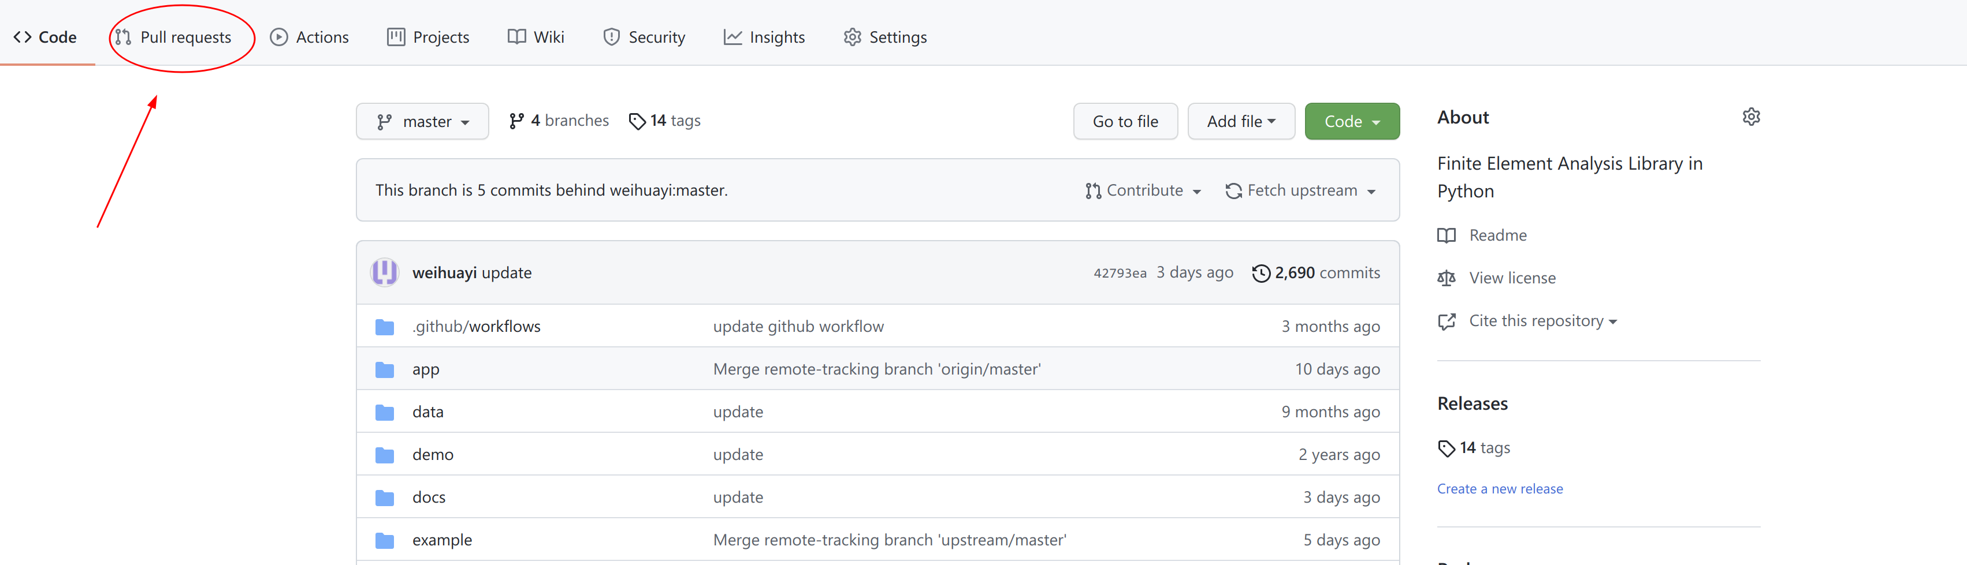Open the demo folder
Screen dimensions: 1967x565
(x=433, y=454)
